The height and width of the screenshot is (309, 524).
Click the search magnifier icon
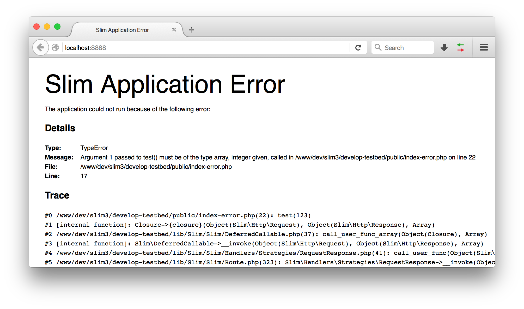(x=377, y=48)
